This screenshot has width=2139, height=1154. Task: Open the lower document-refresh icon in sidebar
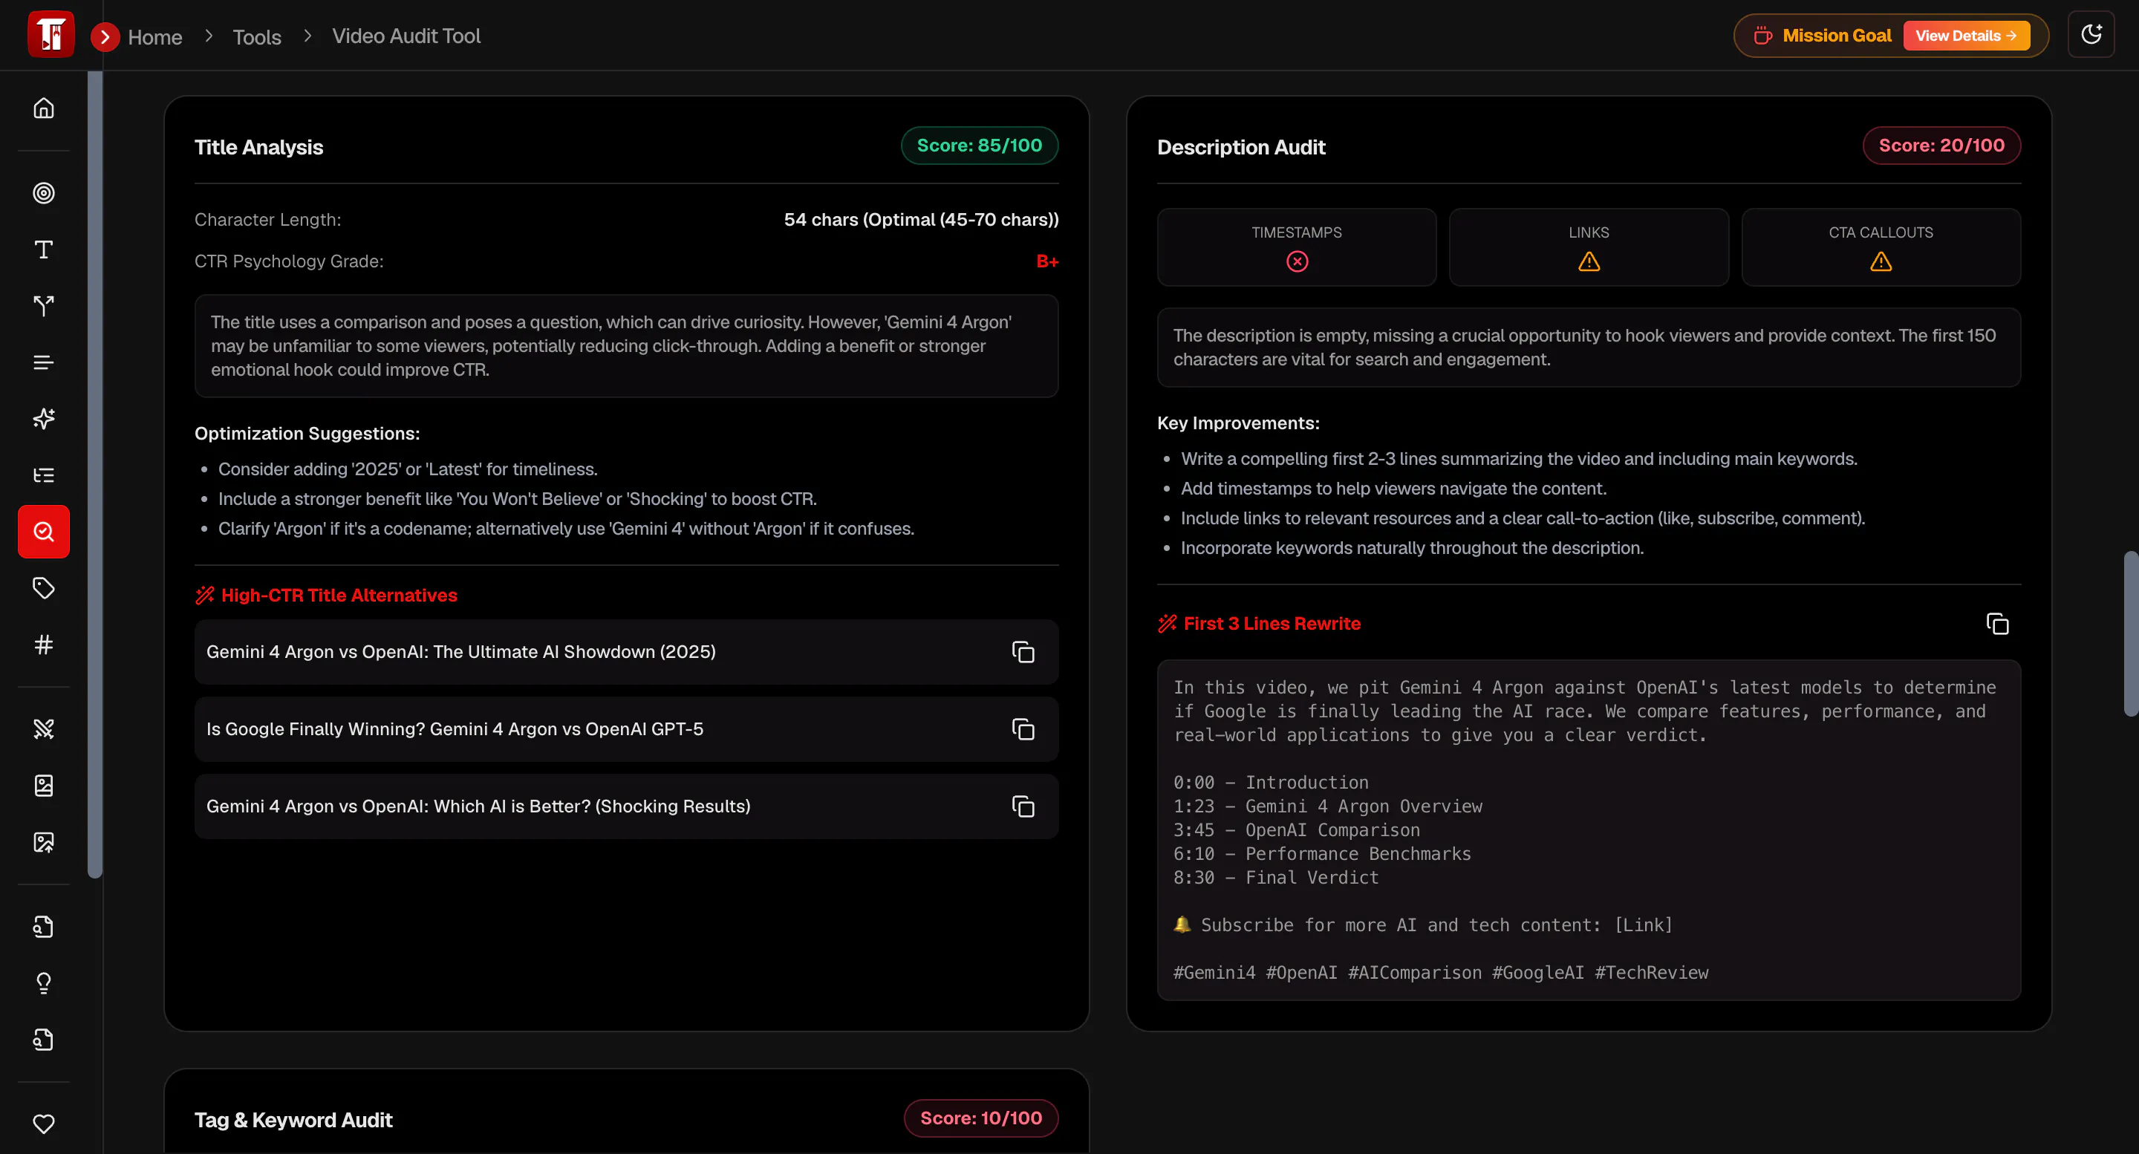click(x=43, y=1040)
